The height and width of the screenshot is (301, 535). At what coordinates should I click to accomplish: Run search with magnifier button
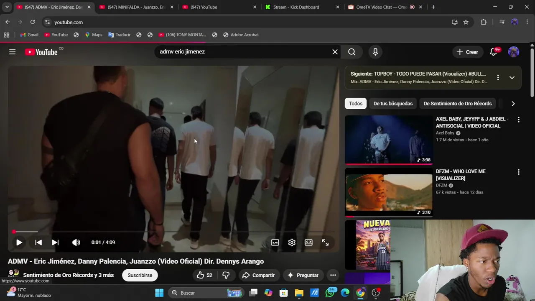coord(352,52)
